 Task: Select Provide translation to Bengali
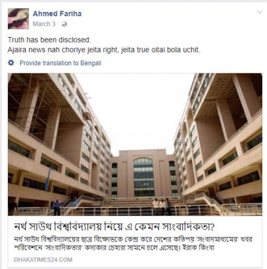[x=60, y=63]
